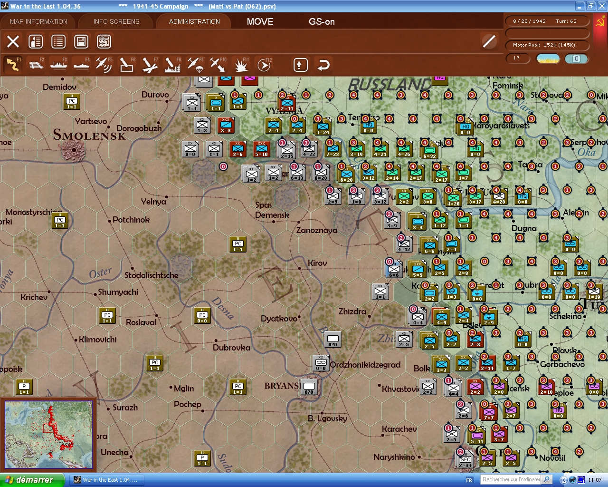Click the wheat field weather indicator
608x487 pixels.
tap(548, 58)
